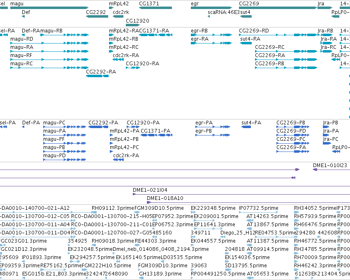Click transcript mRpL42-RB

tap(123, 39)
